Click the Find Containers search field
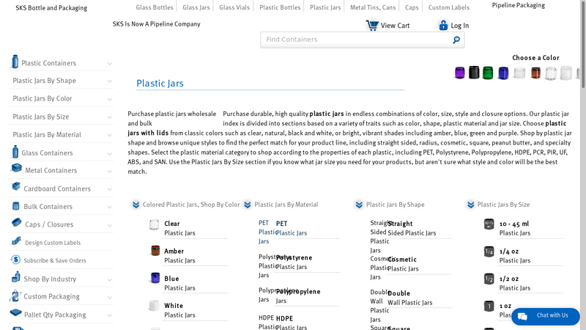 [x=357, y=40]
